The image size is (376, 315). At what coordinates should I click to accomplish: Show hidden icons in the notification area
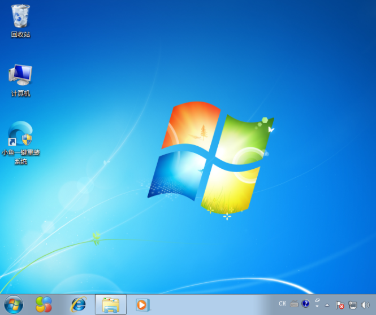327,305
